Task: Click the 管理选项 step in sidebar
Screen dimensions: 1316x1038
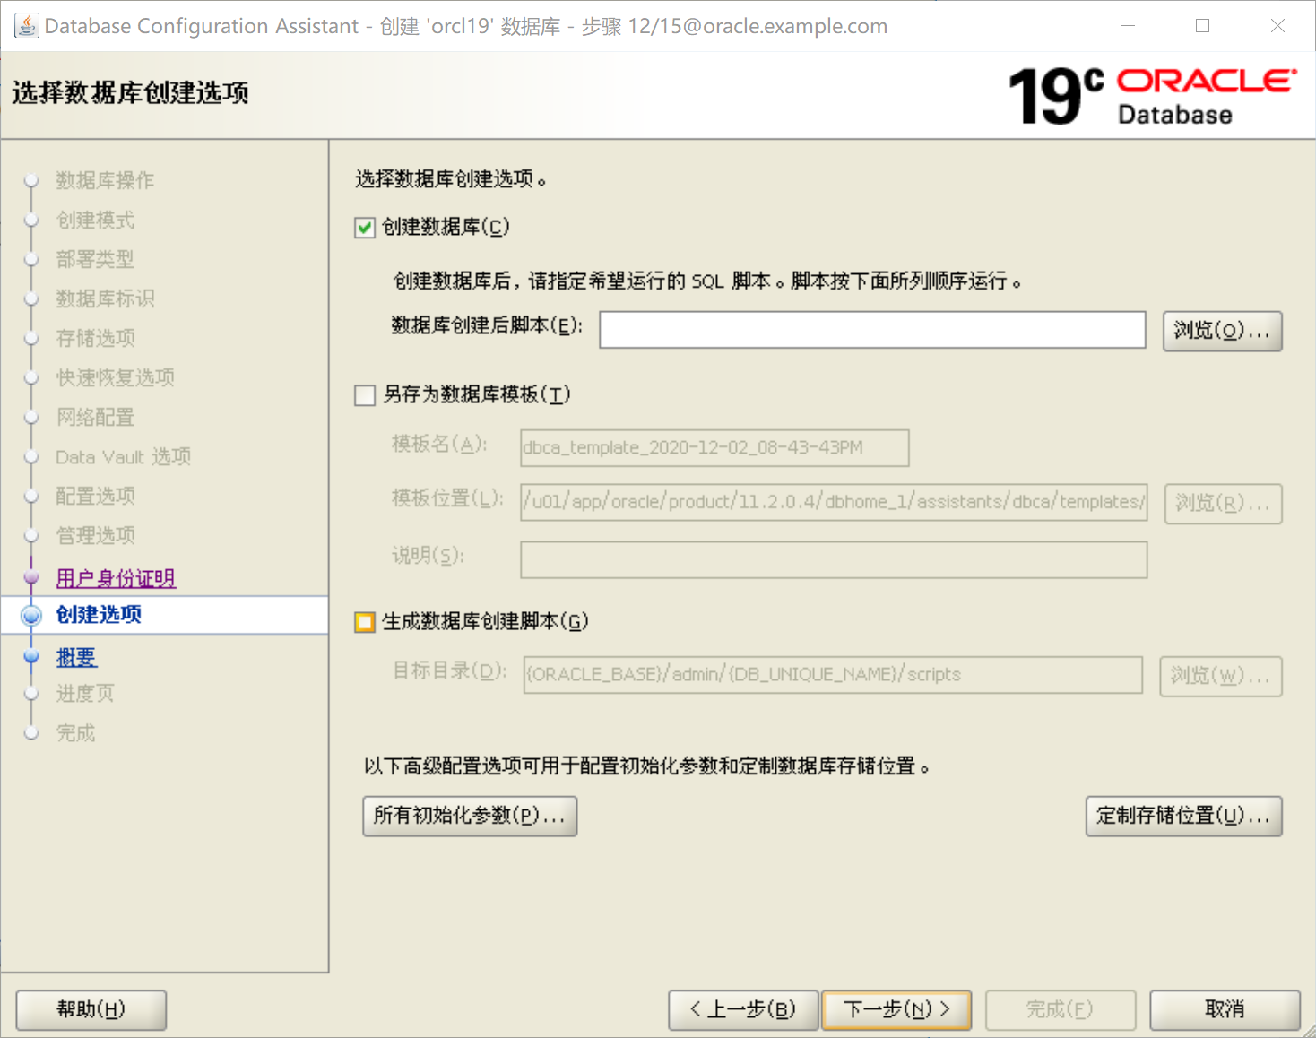Action: (x=95, y=535)
